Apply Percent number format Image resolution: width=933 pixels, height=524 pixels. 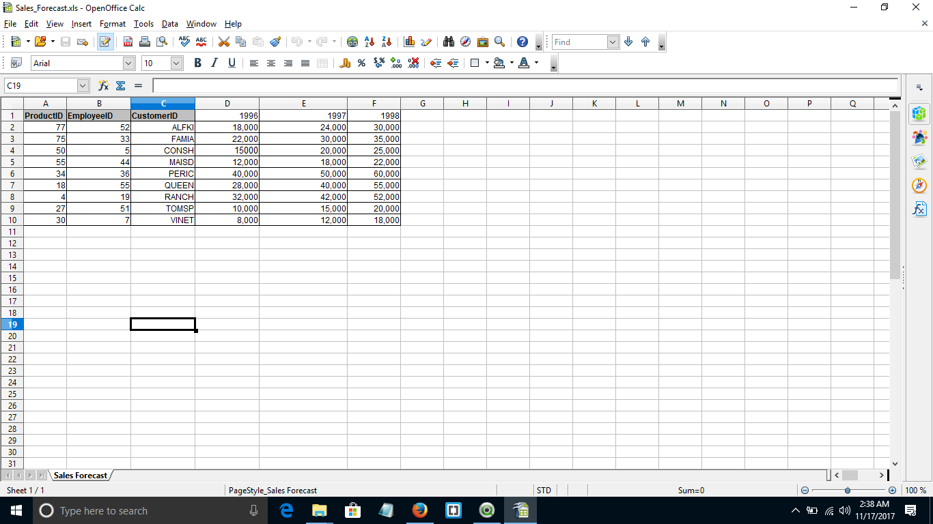click(x=361, y=63)
